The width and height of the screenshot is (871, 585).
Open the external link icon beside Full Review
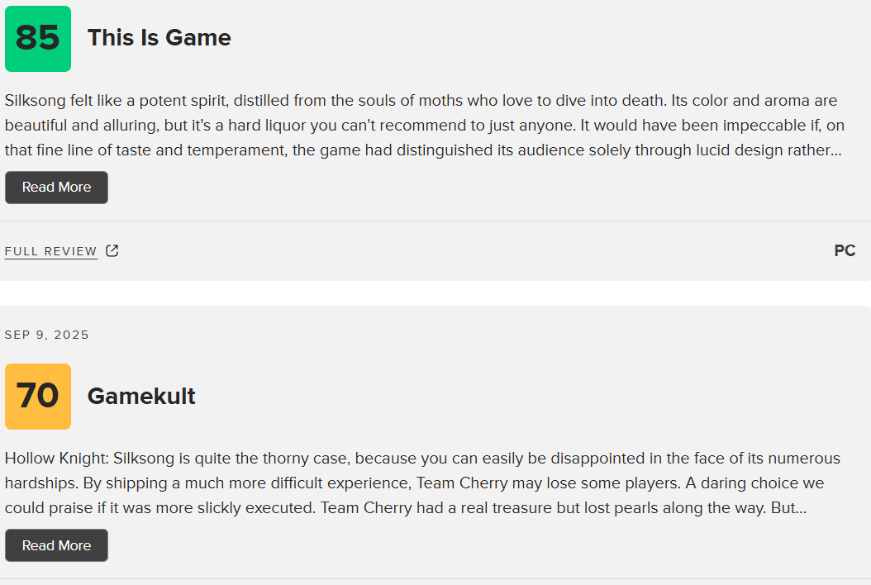112,251
